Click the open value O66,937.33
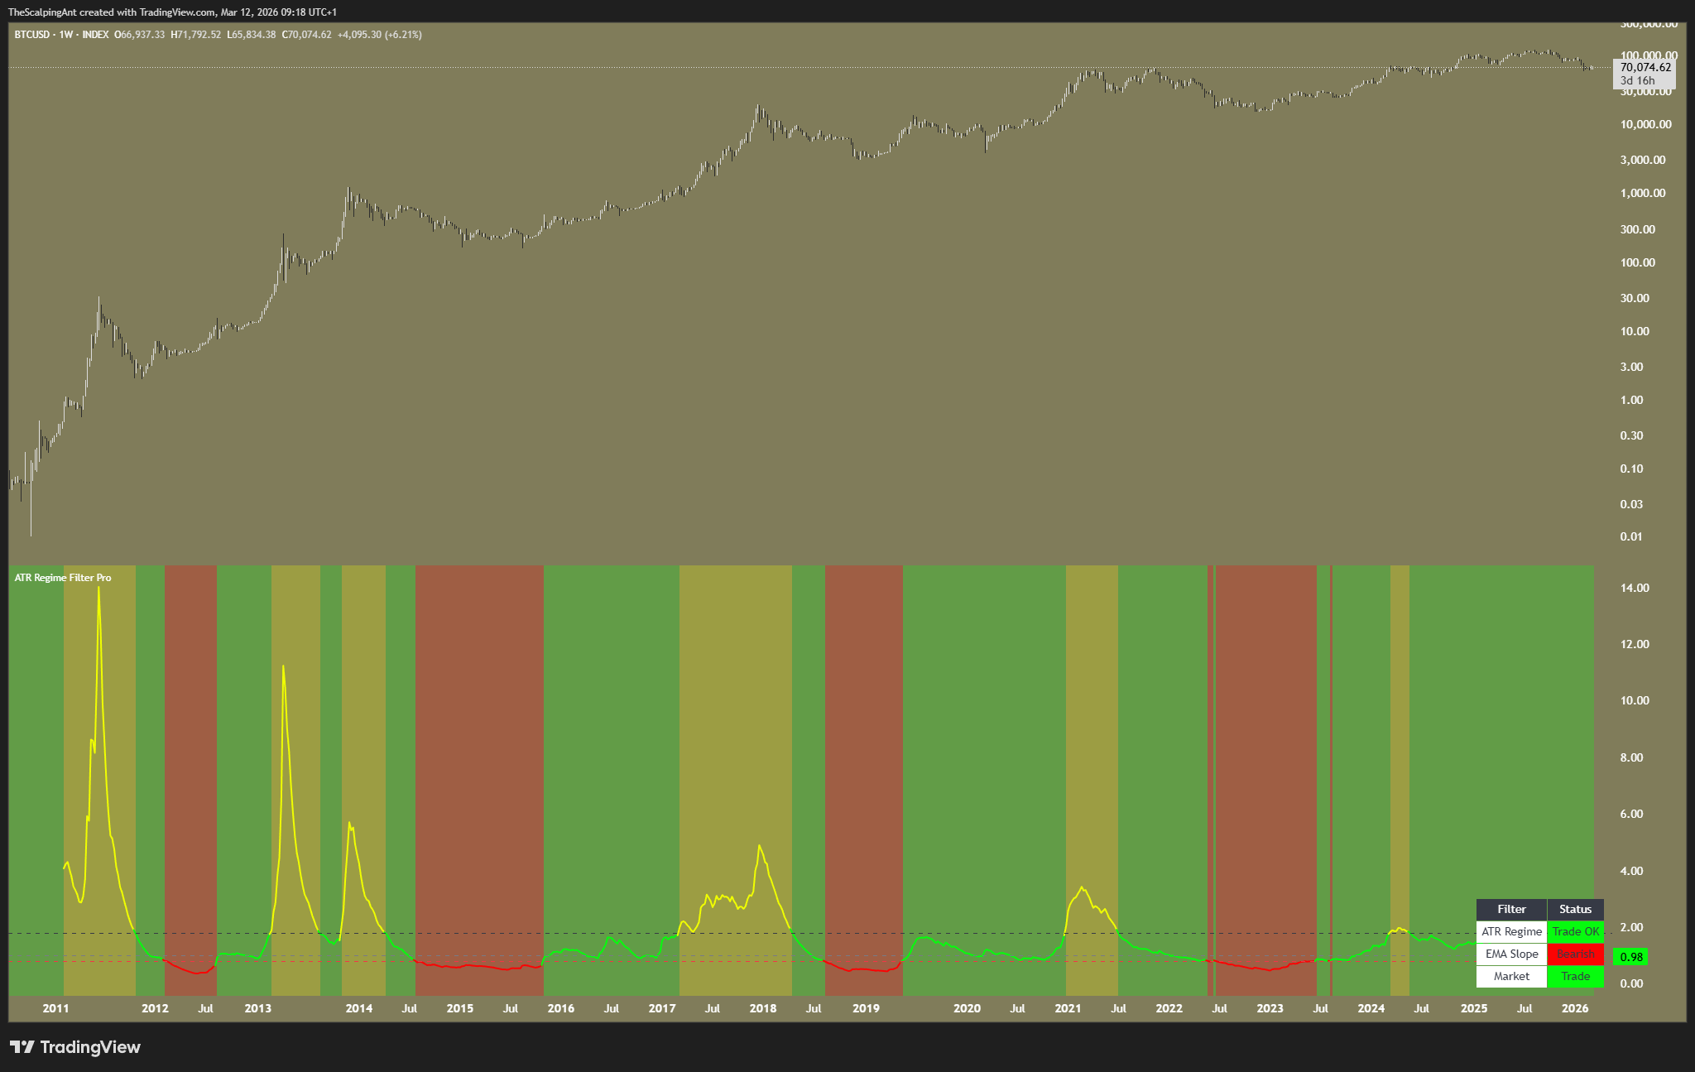Screen dimensions: 1695x1072 tap(139, 35)
